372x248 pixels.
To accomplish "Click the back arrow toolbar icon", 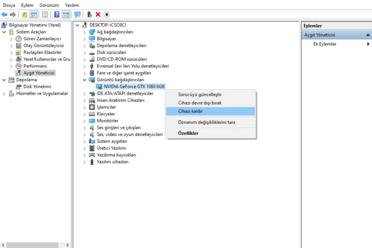I will (4, 14).
